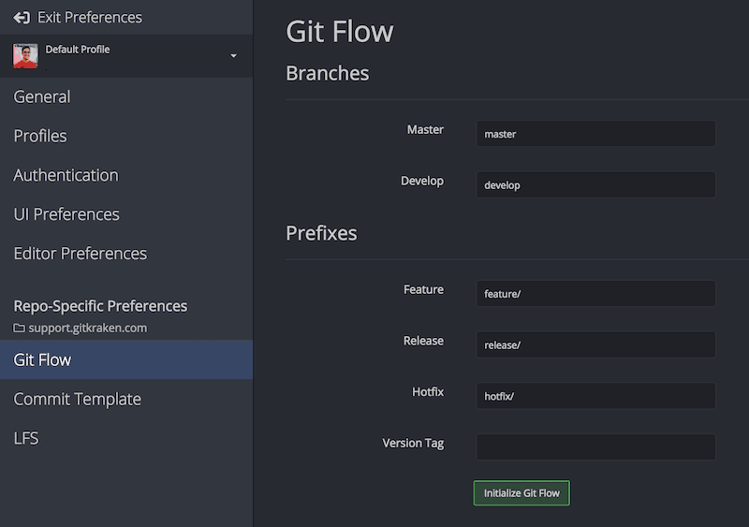Open General preferences section
This screenshot has width=749, height=527.
click(x=42, y=96)
